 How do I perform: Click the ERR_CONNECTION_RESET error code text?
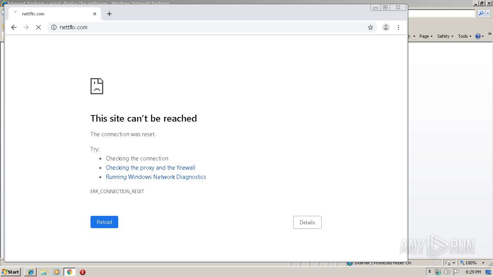pos(117,191)
